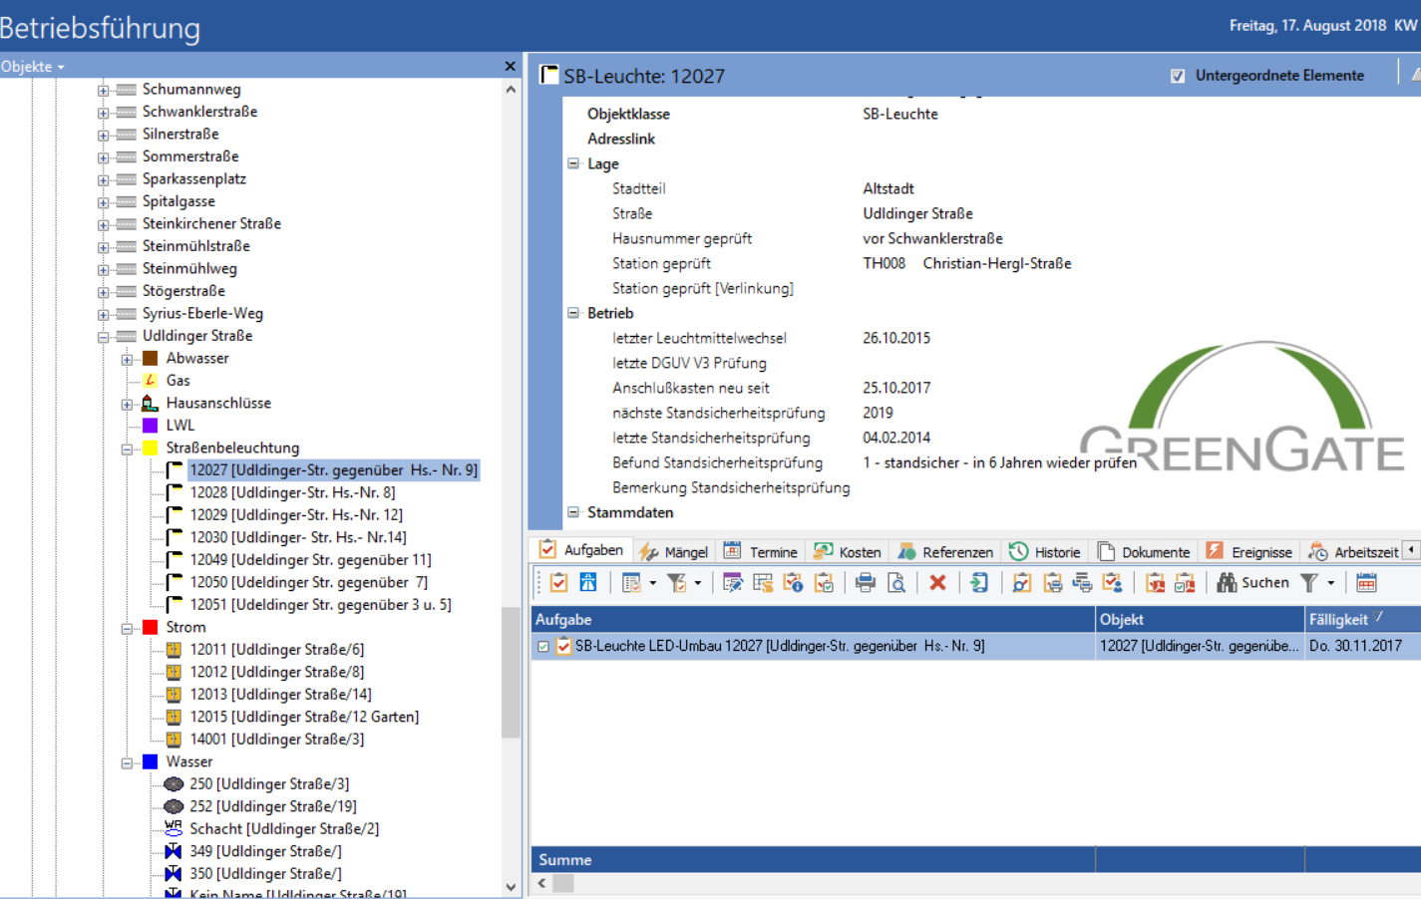Toggle the checkbox on the LED-Umbau task row
The image size is (1421, 899).
(x=543, y=646)
